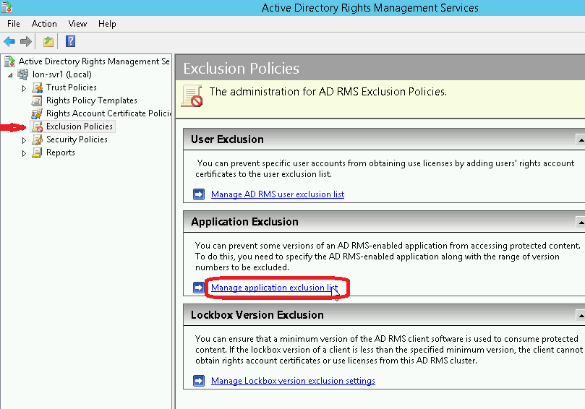Click the Ion-svr1 server icon in tree
This screenshot has height=409, width=585.
(24, 74)
